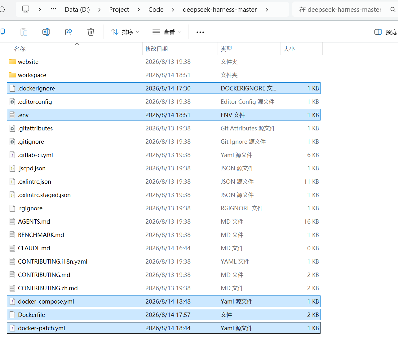Click the CLAUDE.md file icon

click(x=12, y=248)
